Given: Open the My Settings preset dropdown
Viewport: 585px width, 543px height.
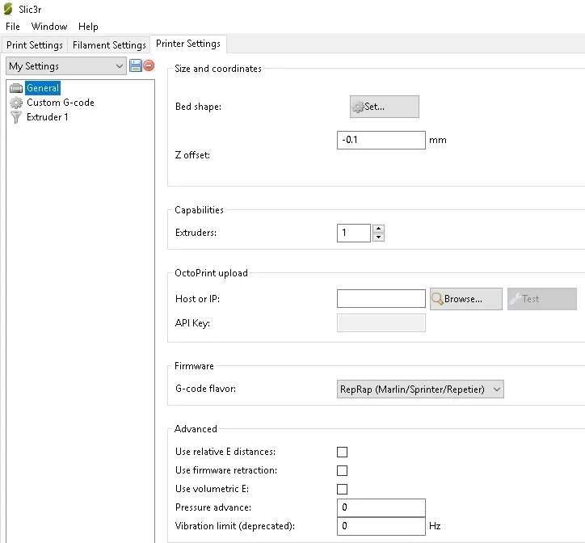Looking at the screenshot, I should (x=66, y=66).
